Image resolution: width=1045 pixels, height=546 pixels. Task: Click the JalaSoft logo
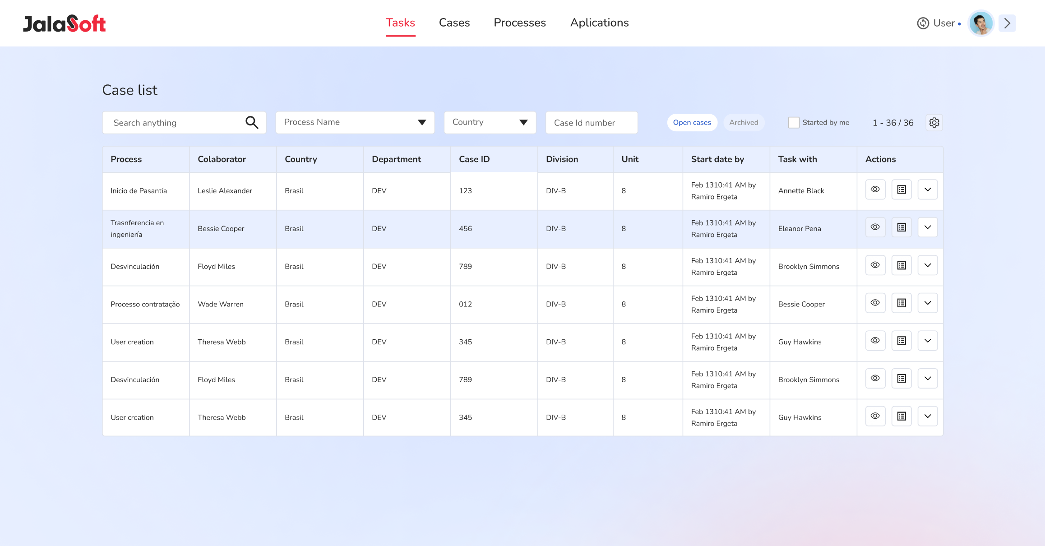pos(64,23)
